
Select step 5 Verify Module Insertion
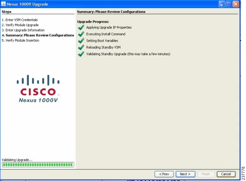pyautogui.click(x=20, y=40)
